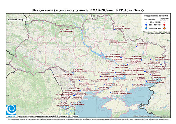
Task: Click the UkrGMI blue swirl logo
Action: coord(11,110)
